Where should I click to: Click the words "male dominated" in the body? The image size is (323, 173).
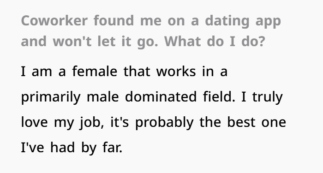[x=142, y=97]
